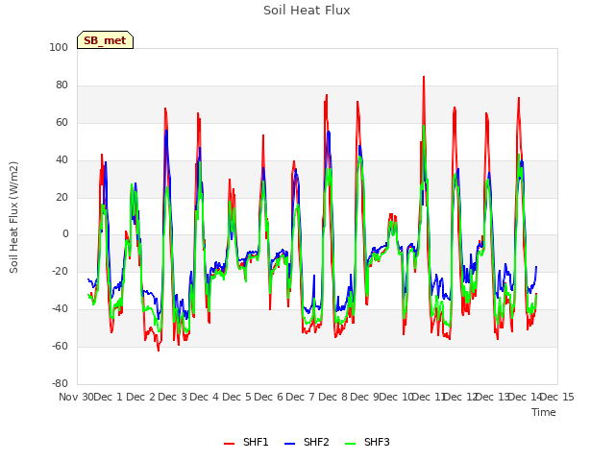This screenshot has width=615, height=461.
Task: Toggle SHF3 series in the legend
Action: (367, 442)
